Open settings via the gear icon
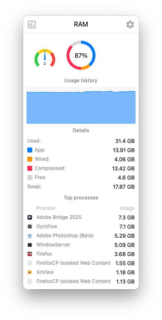 coord(130,25)
